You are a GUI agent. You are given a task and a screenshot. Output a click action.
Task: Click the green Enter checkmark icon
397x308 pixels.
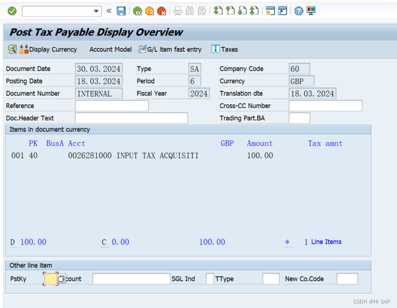(x=11, y=11)
